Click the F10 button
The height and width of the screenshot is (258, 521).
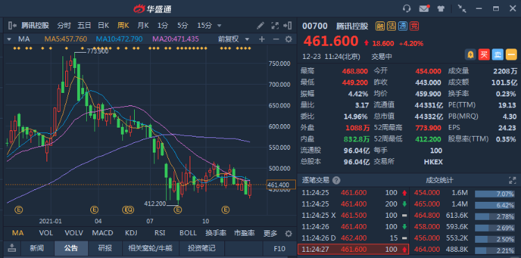[279, 248]
